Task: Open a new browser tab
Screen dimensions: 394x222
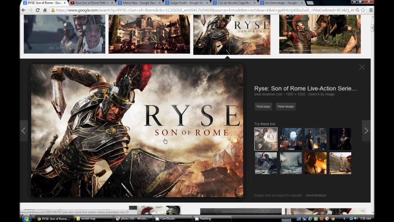Action: (310, 3)
